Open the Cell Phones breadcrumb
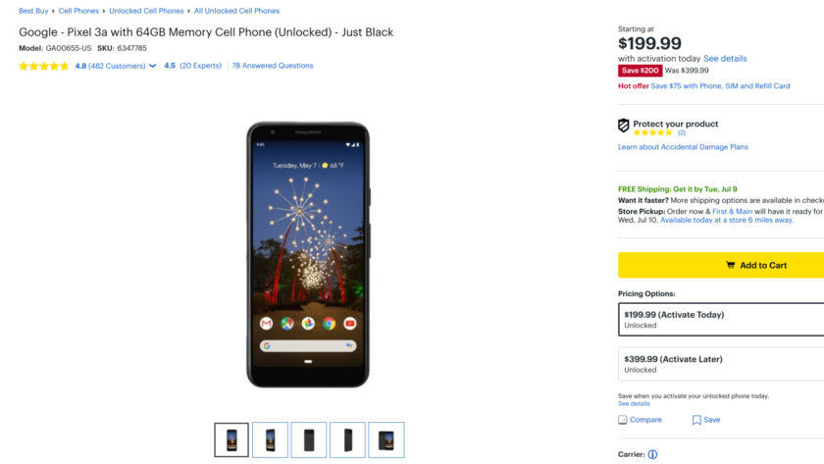Image resolution: width=824 pixels, height=464 pixels. [x=78, y=11]
